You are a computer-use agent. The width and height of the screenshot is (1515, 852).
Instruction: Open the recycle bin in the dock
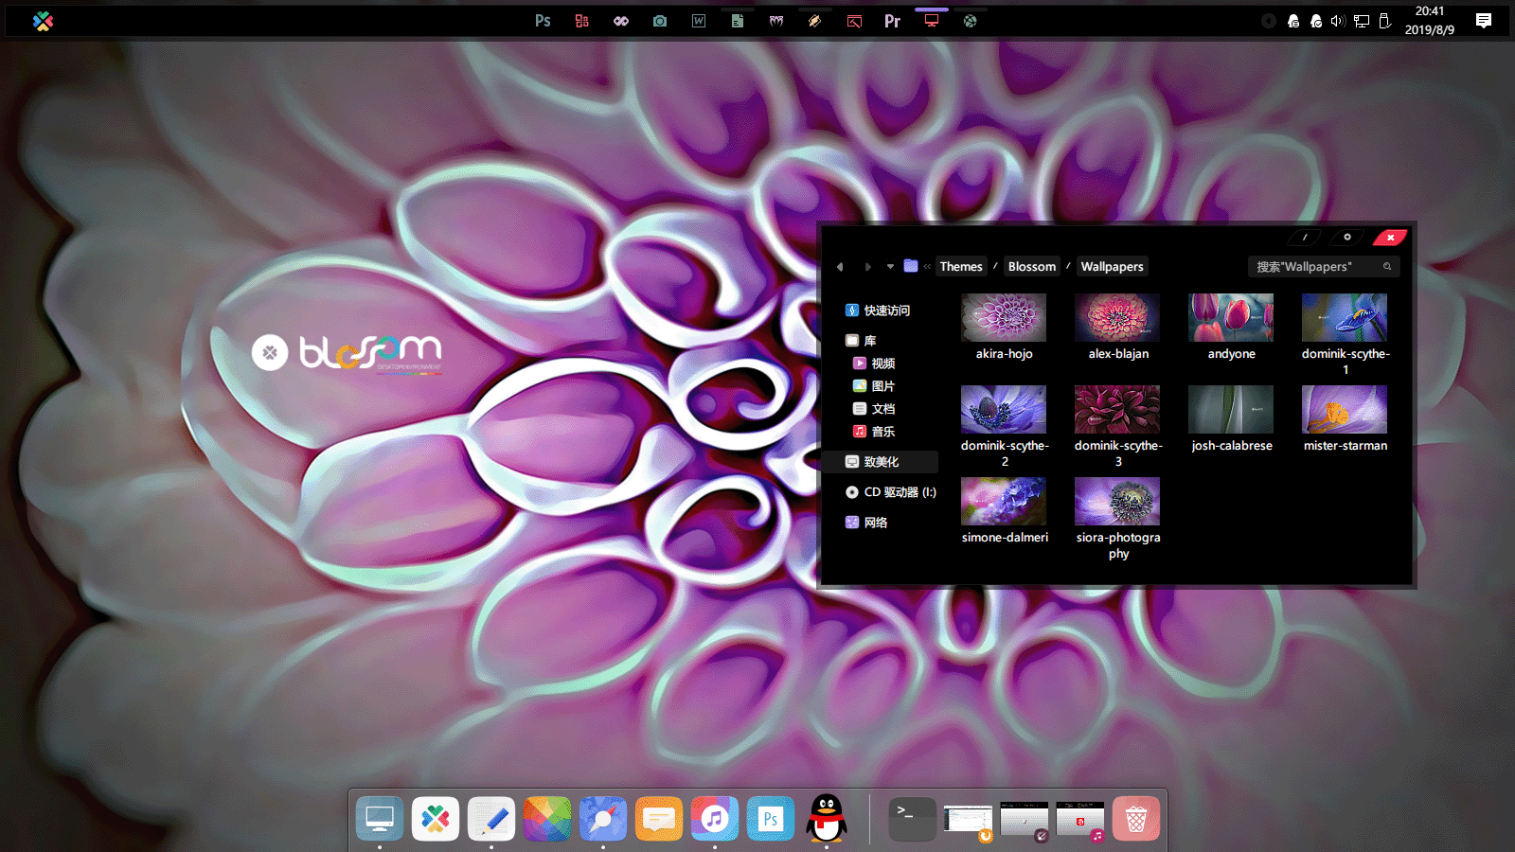pos(1135,819)
